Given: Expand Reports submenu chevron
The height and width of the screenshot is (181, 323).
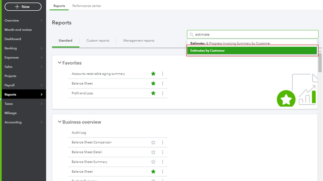Looking at the screenshot, I should [x=41, y=94].
